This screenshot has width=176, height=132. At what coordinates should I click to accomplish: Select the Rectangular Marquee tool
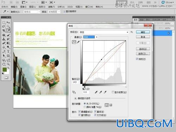click(4, 23)
